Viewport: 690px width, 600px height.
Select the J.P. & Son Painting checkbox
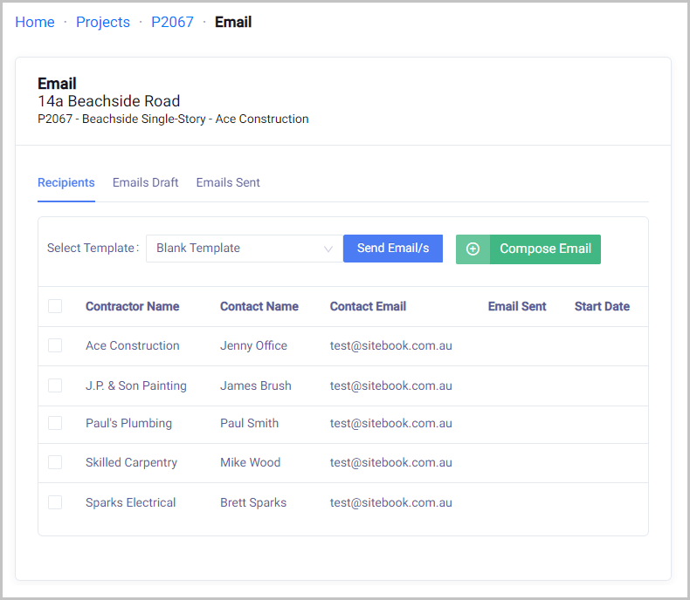(55, 385)
